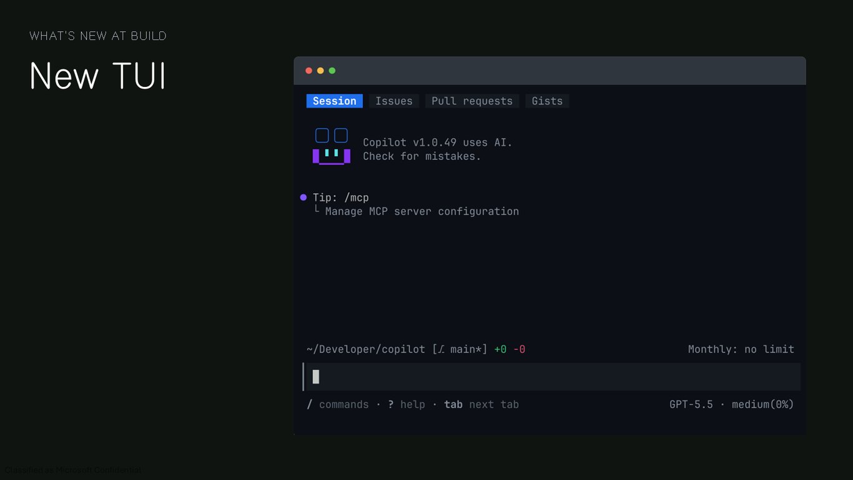Click the GPT-5.5 model indicator
The width and height of the screenshot is (853, 480).
click(x=691, y=404)
